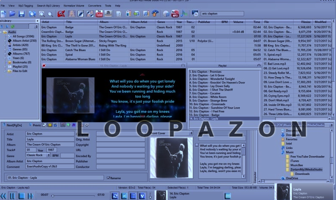Go to previous track with rewind button

coord(3,196)
